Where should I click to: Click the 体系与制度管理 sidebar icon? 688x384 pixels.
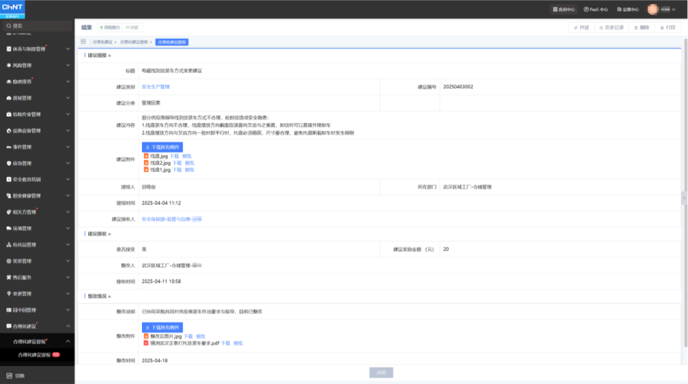coord(9,49)
